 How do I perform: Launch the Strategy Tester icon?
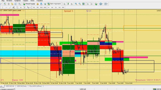(19, 4)
